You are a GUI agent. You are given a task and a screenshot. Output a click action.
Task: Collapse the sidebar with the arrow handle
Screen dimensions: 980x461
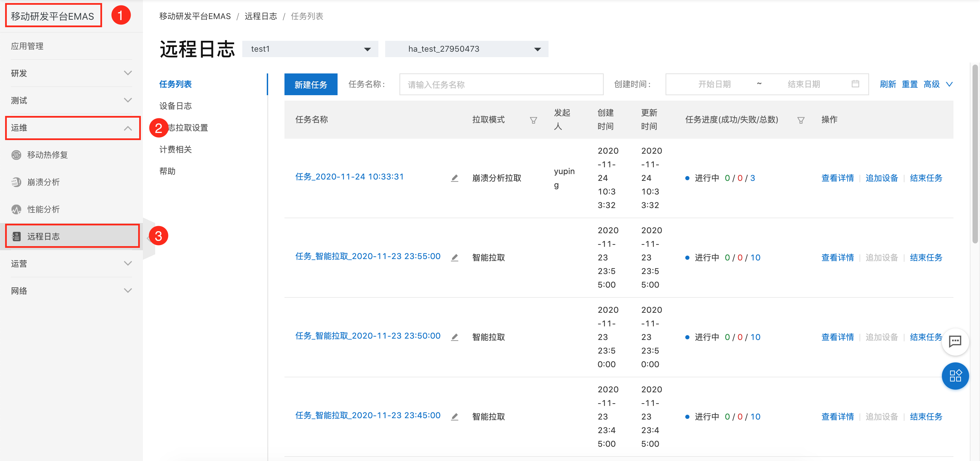149,238
